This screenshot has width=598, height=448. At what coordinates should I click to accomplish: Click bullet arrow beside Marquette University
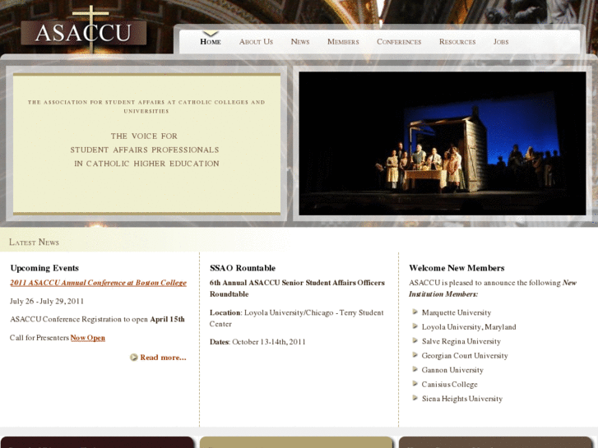pos(415,312)
